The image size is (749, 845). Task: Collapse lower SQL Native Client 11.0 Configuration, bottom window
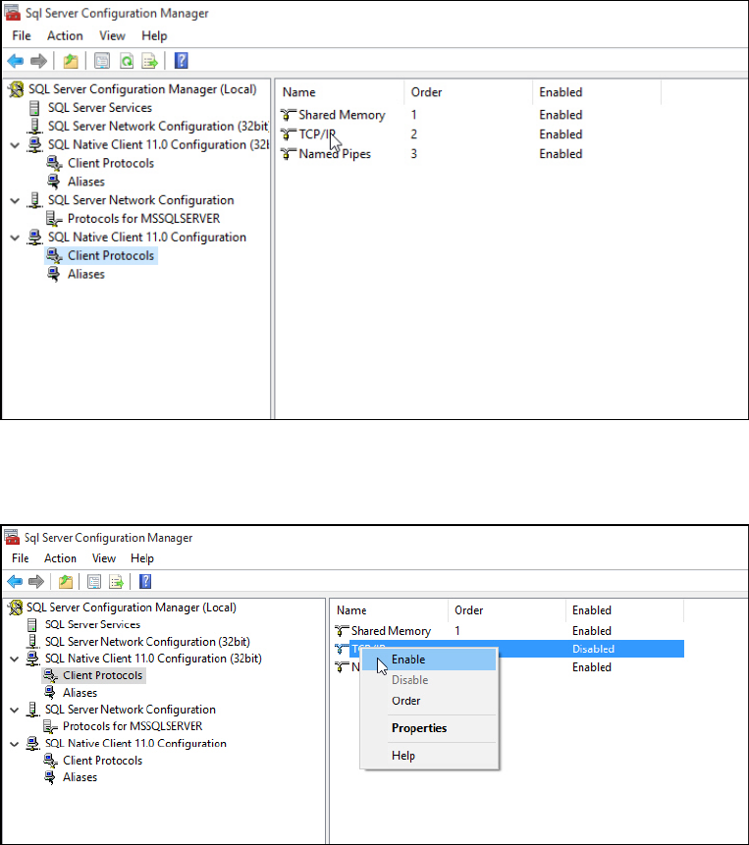pyautogui.click(x=15, y=744)
